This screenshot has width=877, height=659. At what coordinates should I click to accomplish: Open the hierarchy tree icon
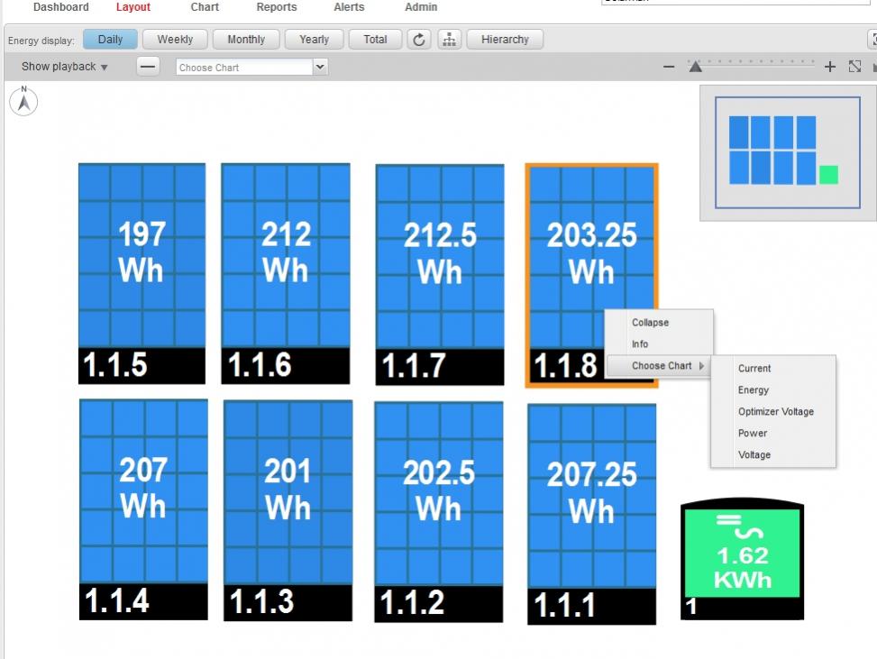[x=449, y=40]
